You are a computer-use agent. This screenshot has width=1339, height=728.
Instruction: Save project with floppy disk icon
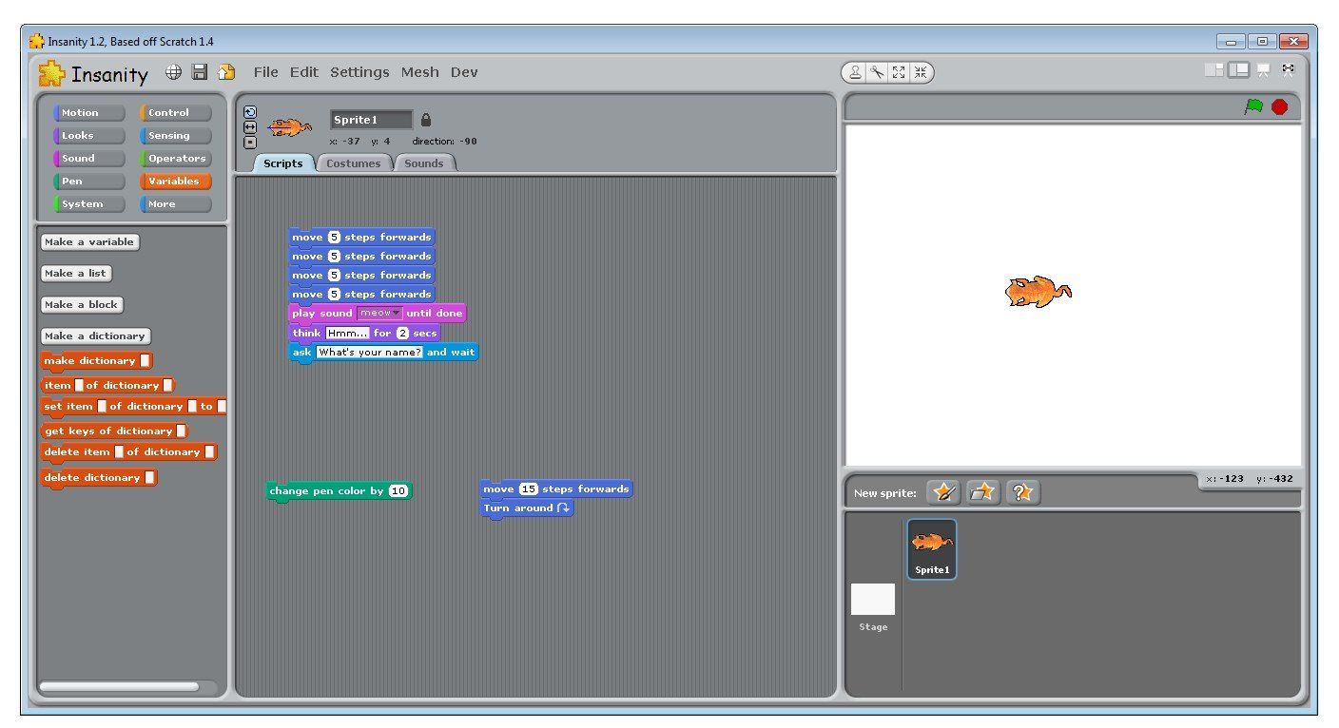[x=200, y=72]
